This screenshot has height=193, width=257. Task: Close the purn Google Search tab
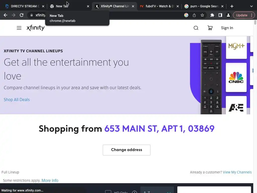[x=222, y=6]
